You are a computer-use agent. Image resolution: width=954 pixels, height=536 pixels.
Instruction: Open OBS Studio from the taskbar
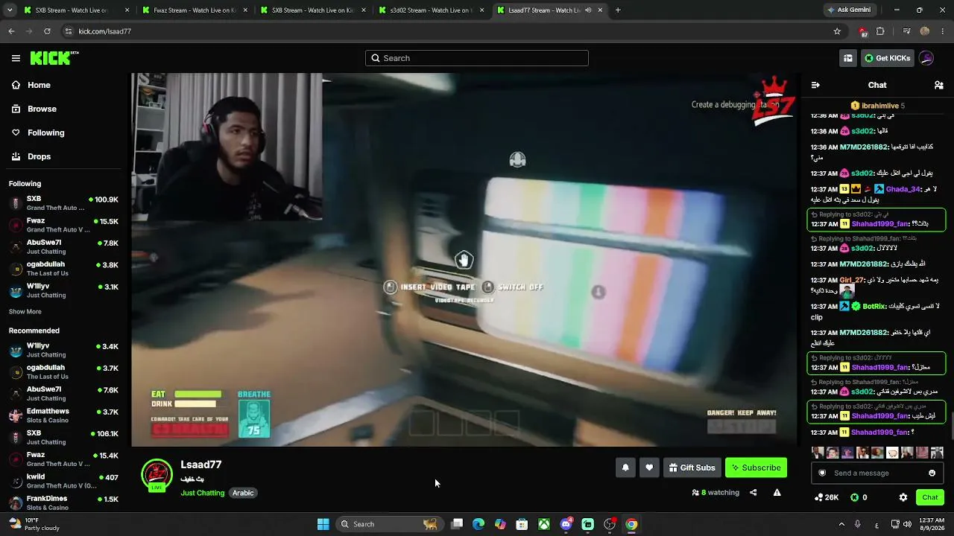[x=610, y=524]
